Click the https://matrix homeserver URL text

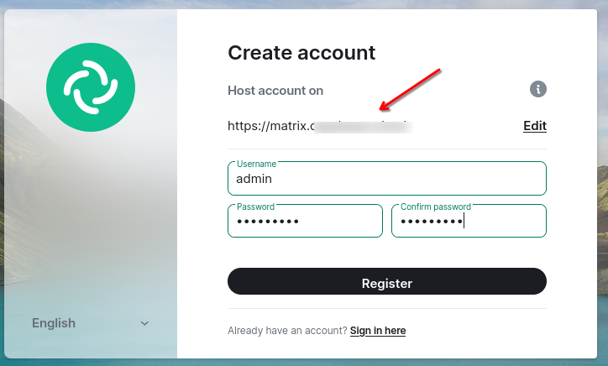pyautogui.click(x=269, y=127)
